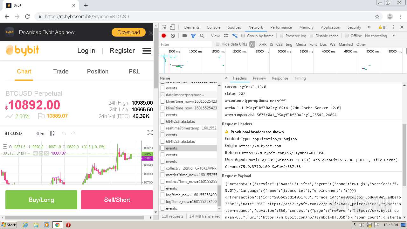Toggle the overview waterfall view icon
The height and width of the screenshot is (229, 407).
[235, 36]
